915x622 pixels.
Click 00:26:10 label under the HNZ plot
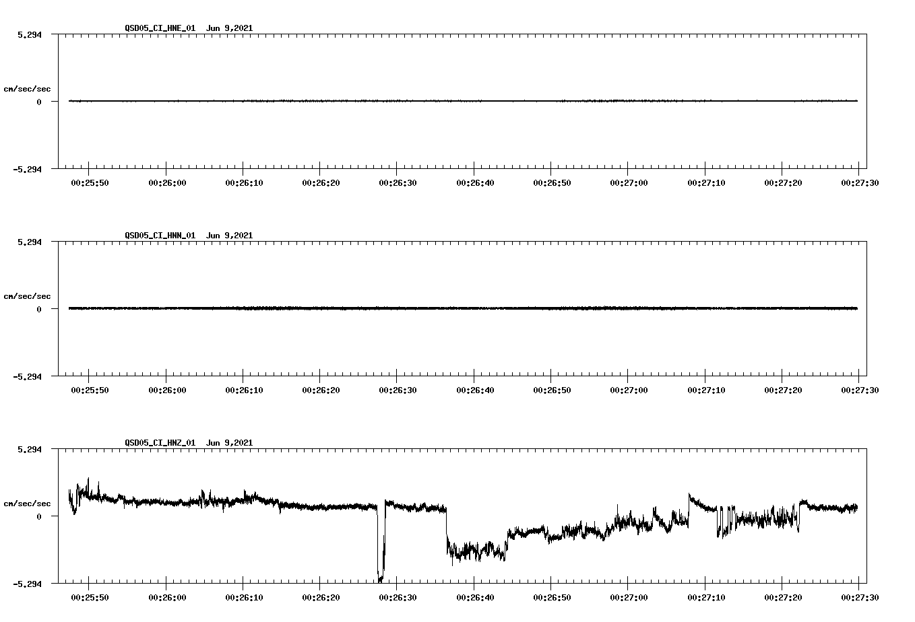[244, 598]
